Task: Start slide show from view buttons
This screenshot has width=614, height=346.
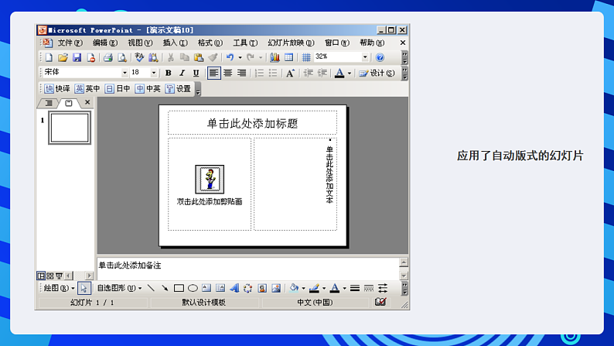Action: (59, 276)
